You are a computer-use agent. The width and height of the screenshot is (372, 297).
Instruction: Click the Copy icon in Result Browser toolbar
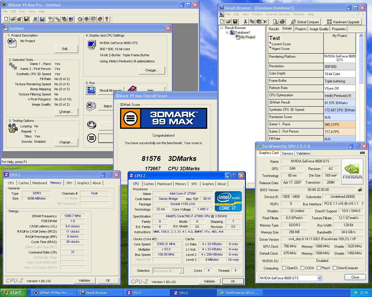point(252,21)
